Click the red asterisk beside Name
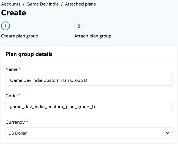Viewport: 178px width, 144px height. (x=20, y=69)
